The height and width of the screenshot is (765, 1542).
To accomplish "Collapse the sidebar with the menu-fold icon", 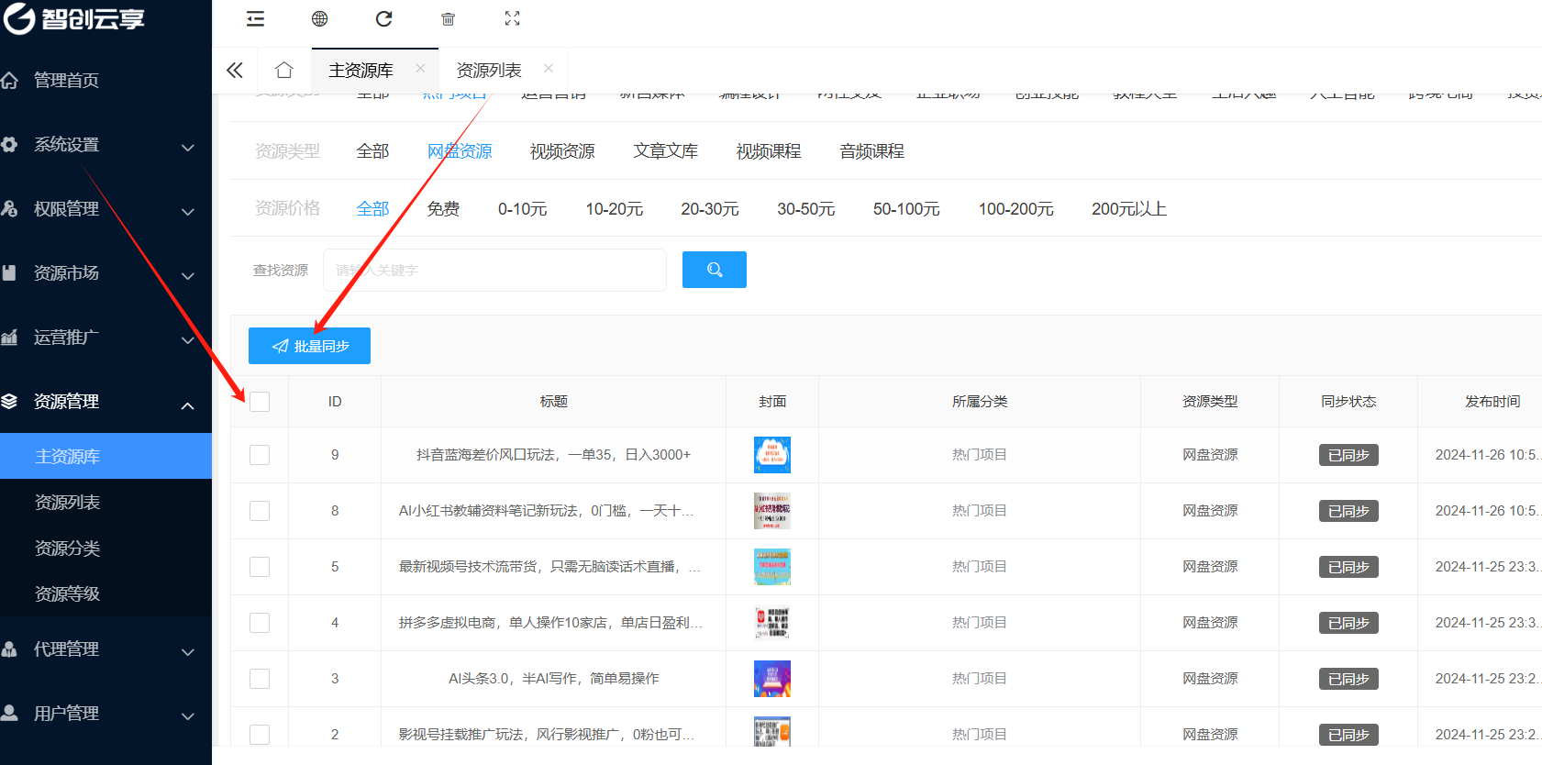I will point(256,18).
